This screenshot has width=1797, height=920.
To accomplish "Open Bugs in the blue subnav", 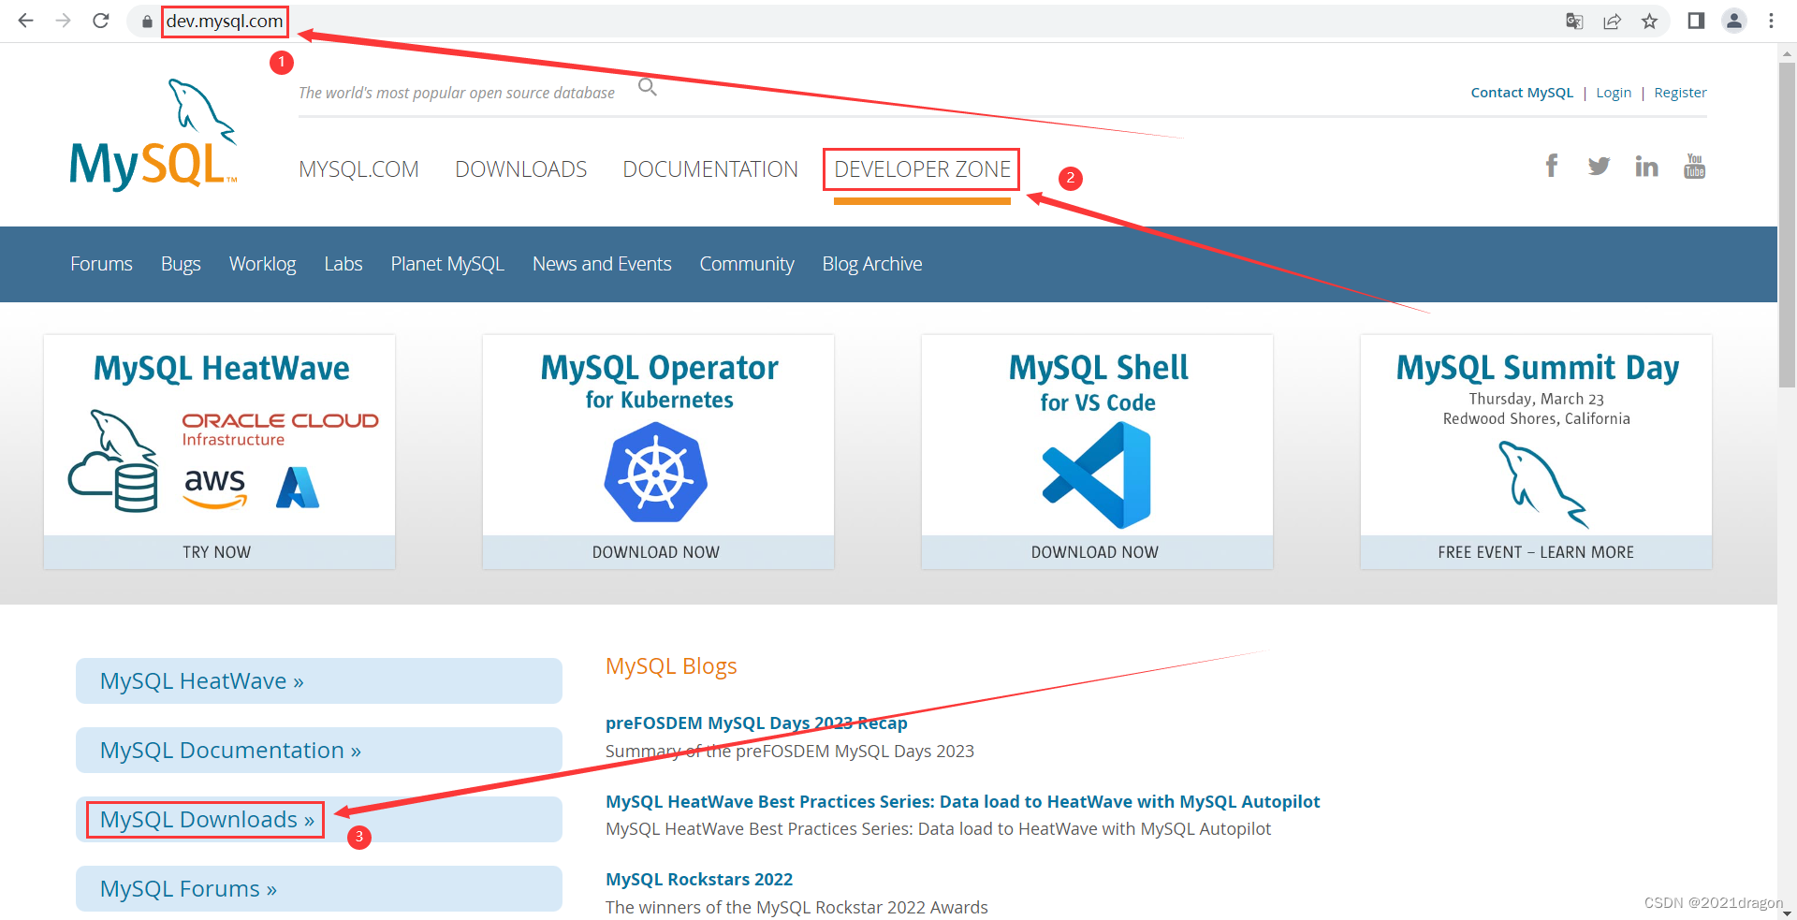I will [181, 264].
